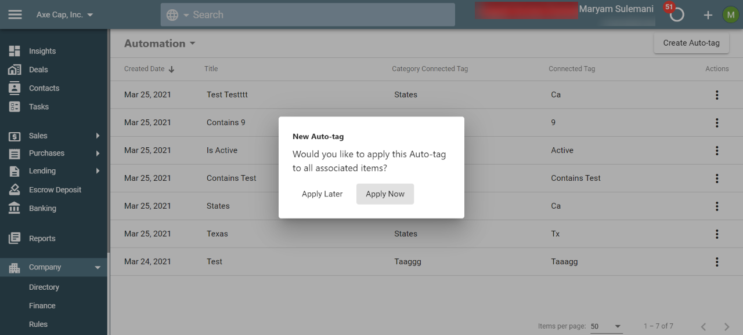Go to Reports page
Image resolution: width=743 pixels, height=335 pixels.
click(x=42, y=238)
